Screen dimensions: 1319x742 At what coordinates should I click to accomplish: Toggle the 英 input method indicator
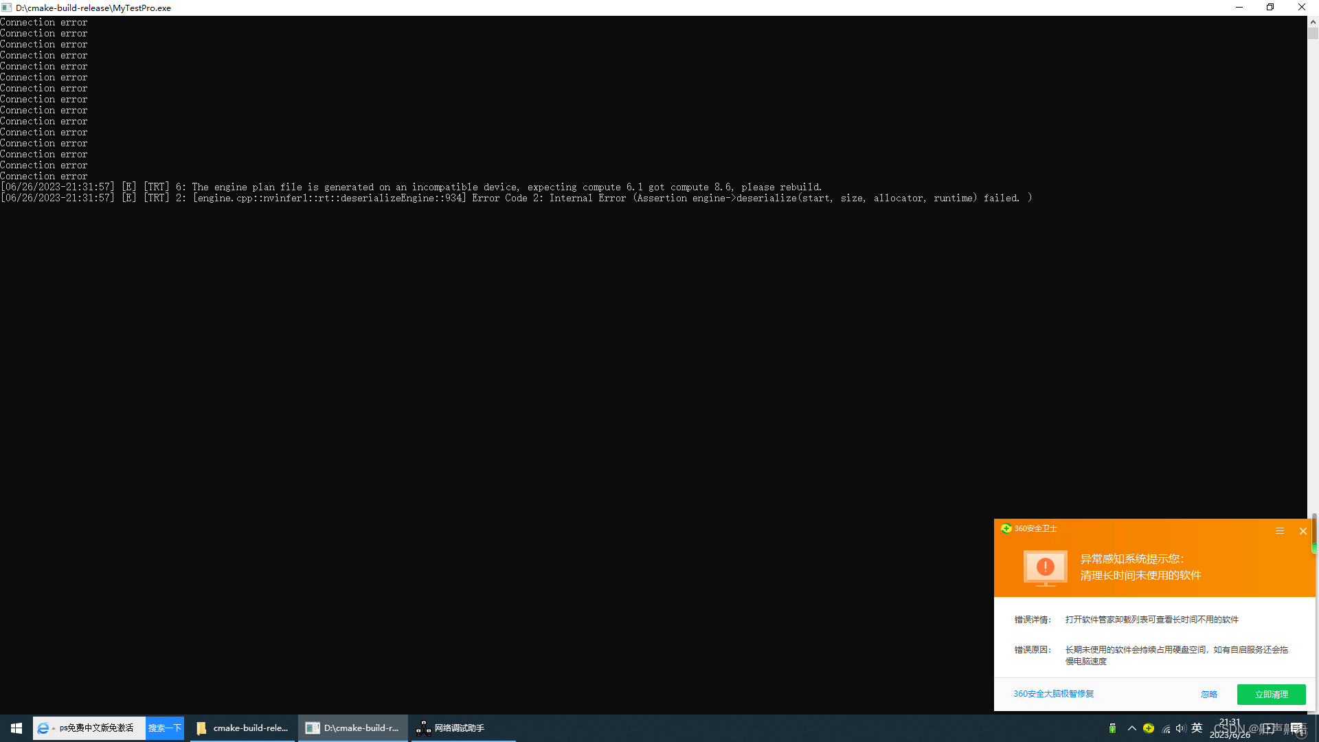[1197, 728]
